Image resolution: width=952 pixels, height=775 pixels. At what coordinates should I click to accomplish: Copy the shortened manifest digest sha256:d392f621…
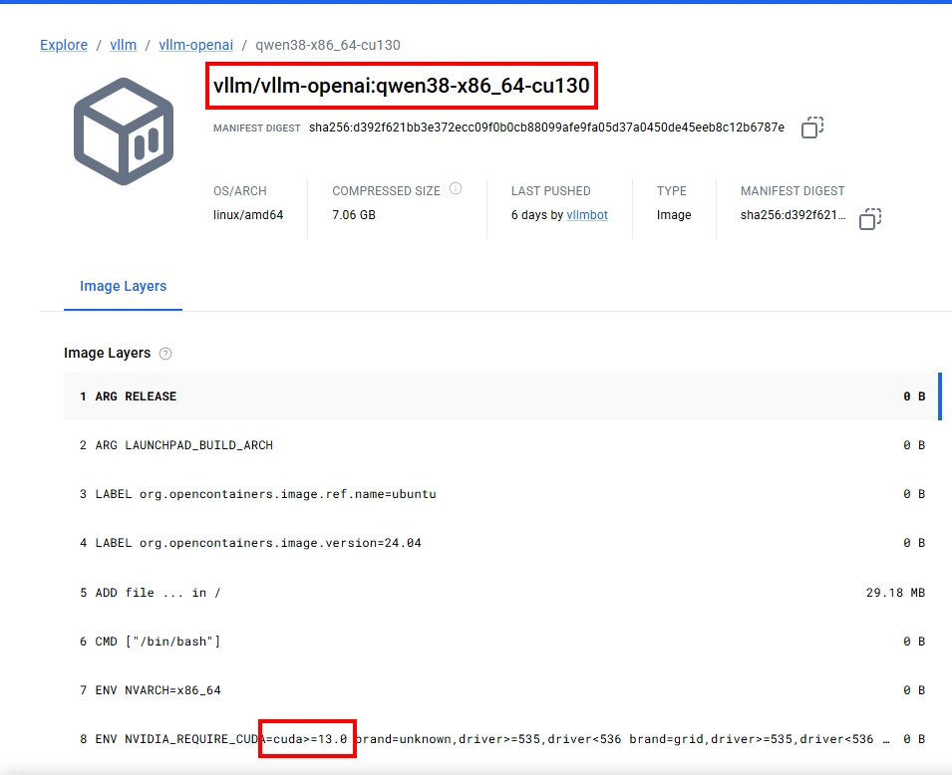[x=870, y=218]
